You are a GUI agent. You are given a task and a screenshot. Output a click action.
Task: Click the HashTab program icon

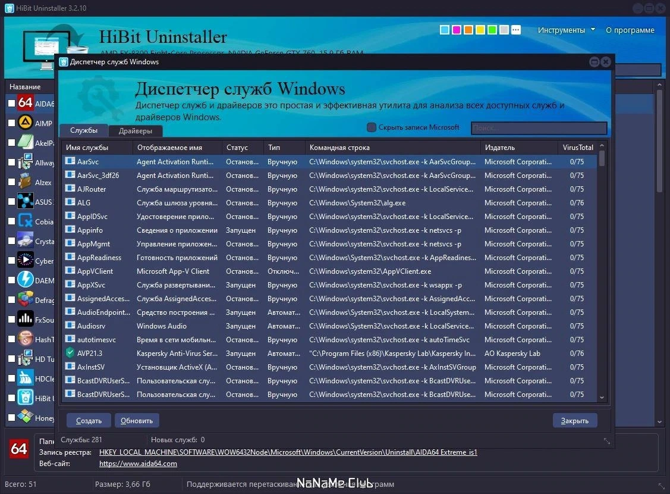coord(25,339)
